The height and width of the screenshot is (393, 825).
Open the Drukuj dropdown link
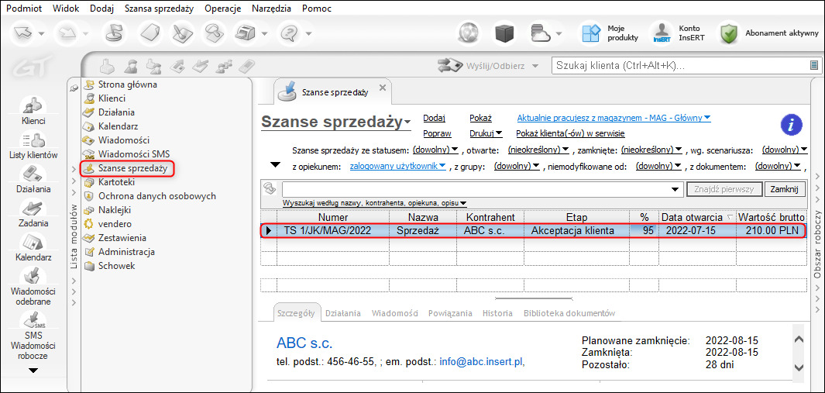coord(486,133)
